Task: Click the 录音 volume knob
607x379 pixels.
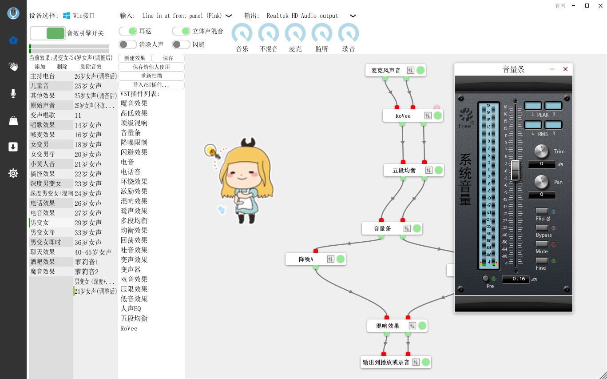Action: pyautogui.click(x=349, y=33)
